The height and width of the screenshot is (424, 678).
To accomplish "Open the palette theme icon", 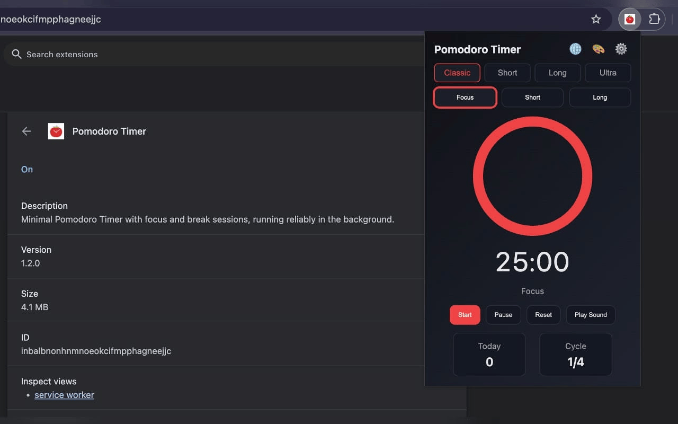I will (x=598, y=49).
